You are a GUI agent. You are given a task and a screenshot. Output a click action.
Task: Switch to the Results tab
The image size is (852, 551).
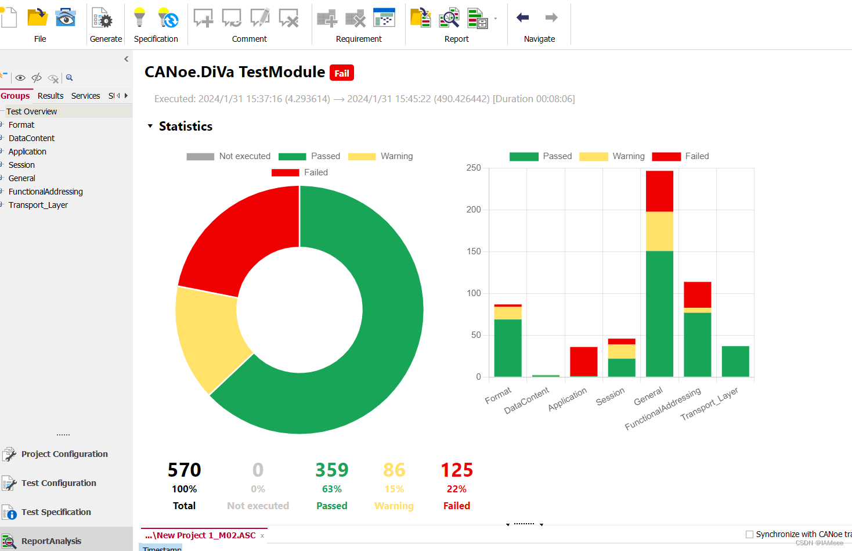pyautogui.click(x=50, y=96)
